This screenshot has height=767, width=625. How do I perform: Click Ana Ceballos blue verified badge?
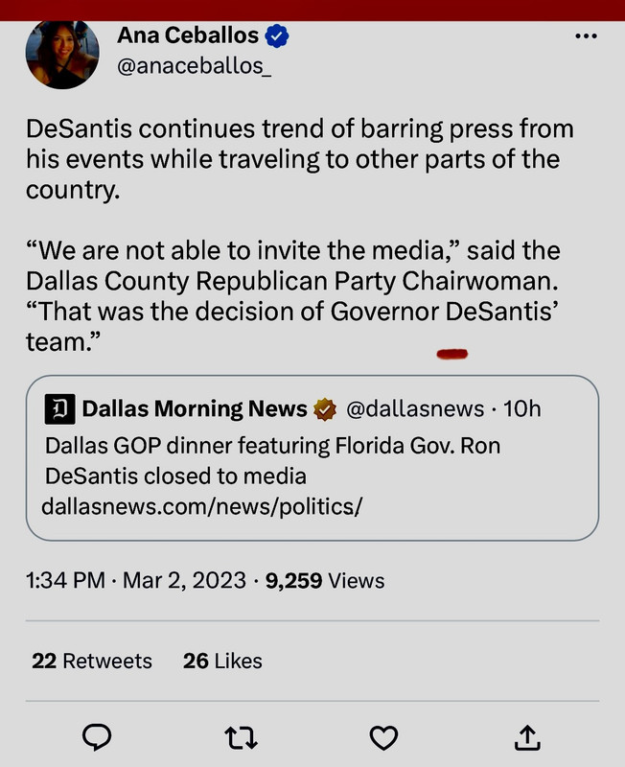278,36
